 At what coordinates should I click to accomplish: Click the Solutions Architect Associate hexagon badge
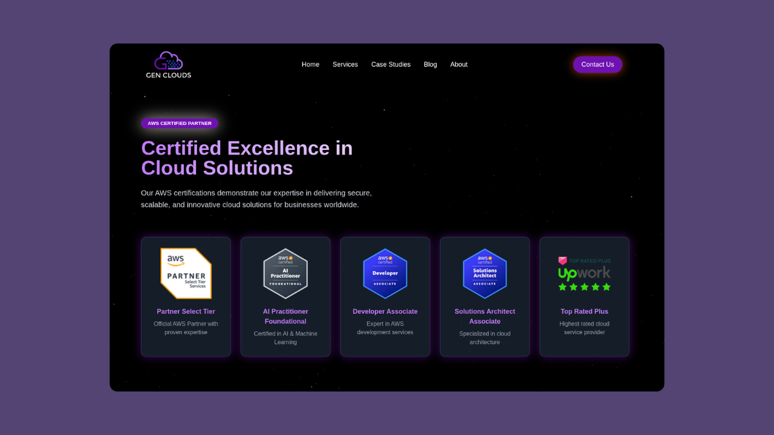click(x=485, y=273)
